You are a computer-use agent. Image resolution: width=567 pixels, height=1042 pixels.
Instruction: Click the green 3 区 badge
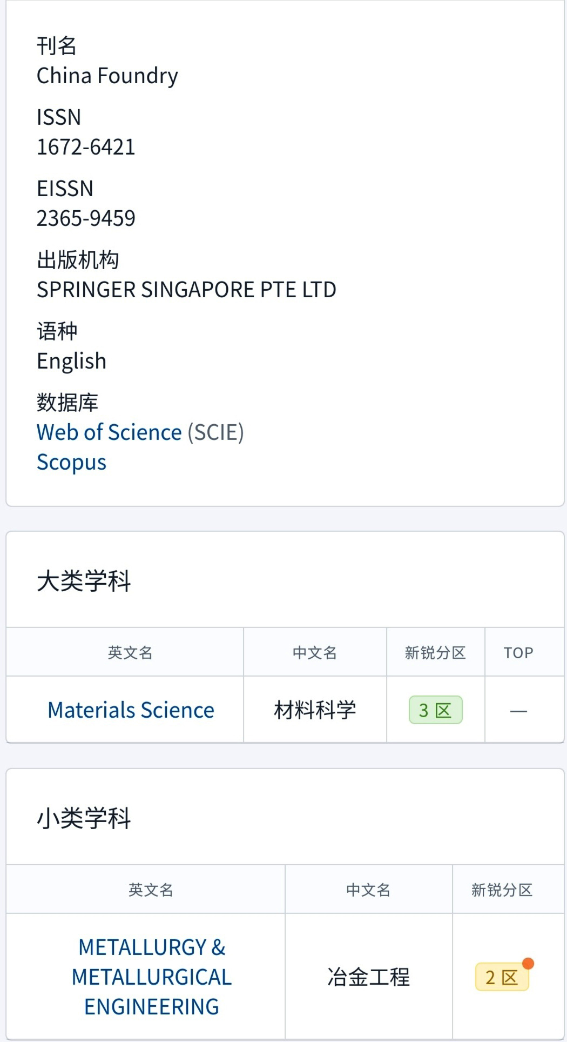[x=435, y=710]
